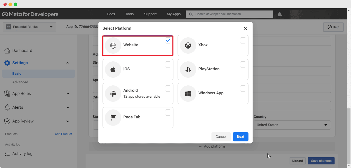Uncheck the Website platform checkbox
Viewport: 351px width, 168px height.
point(168,40)
